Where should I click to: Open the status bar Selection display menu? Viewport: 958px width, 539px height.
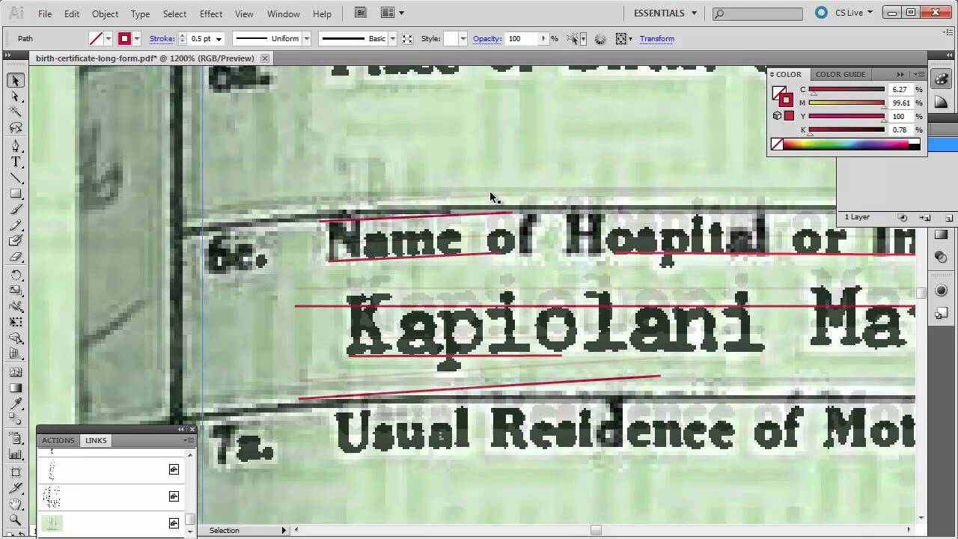pyautogui.click(x=283, y=530)
